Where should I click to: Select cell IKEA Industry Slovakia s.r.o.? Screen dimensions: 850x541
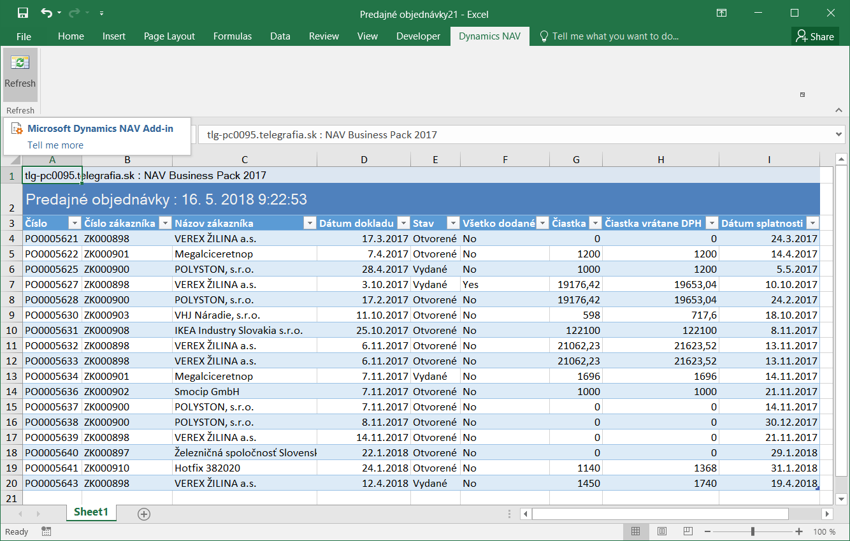pyautogui.click(x=245, y=330)
